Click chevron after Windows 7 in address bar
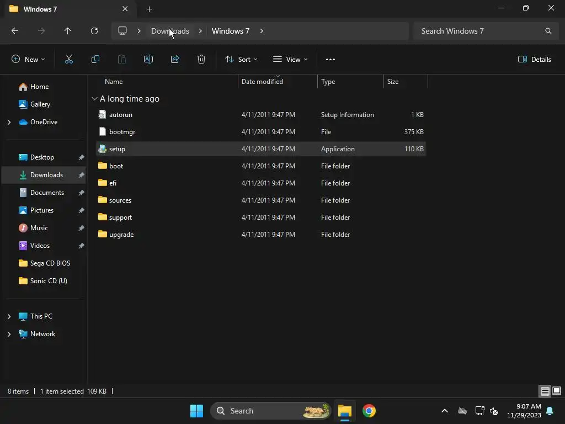This screenshot has height=424, width=565. click(262, 31)
